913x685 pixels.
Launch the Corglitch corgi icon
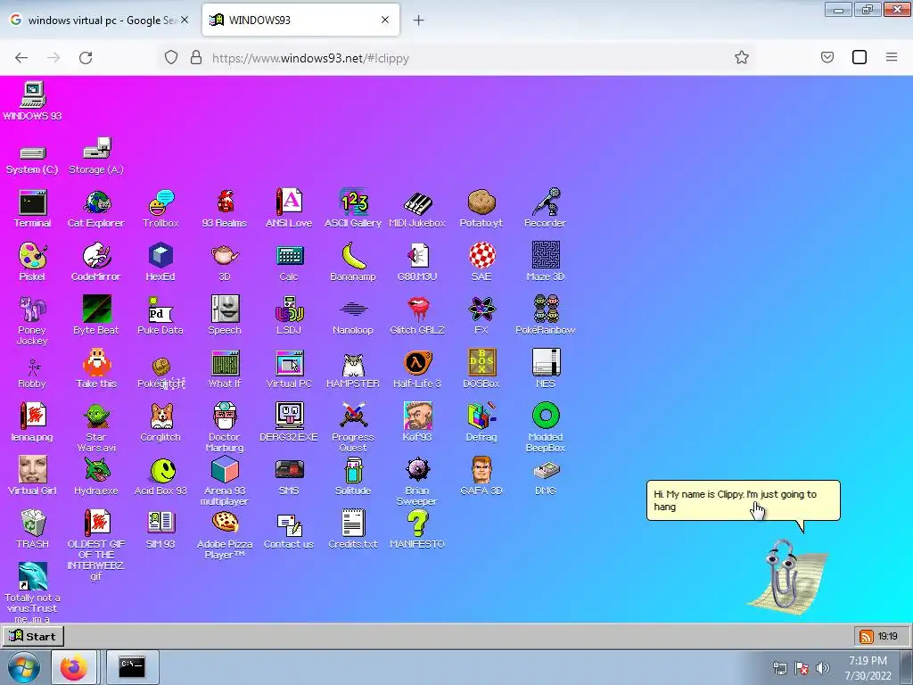tap(160, 417)
